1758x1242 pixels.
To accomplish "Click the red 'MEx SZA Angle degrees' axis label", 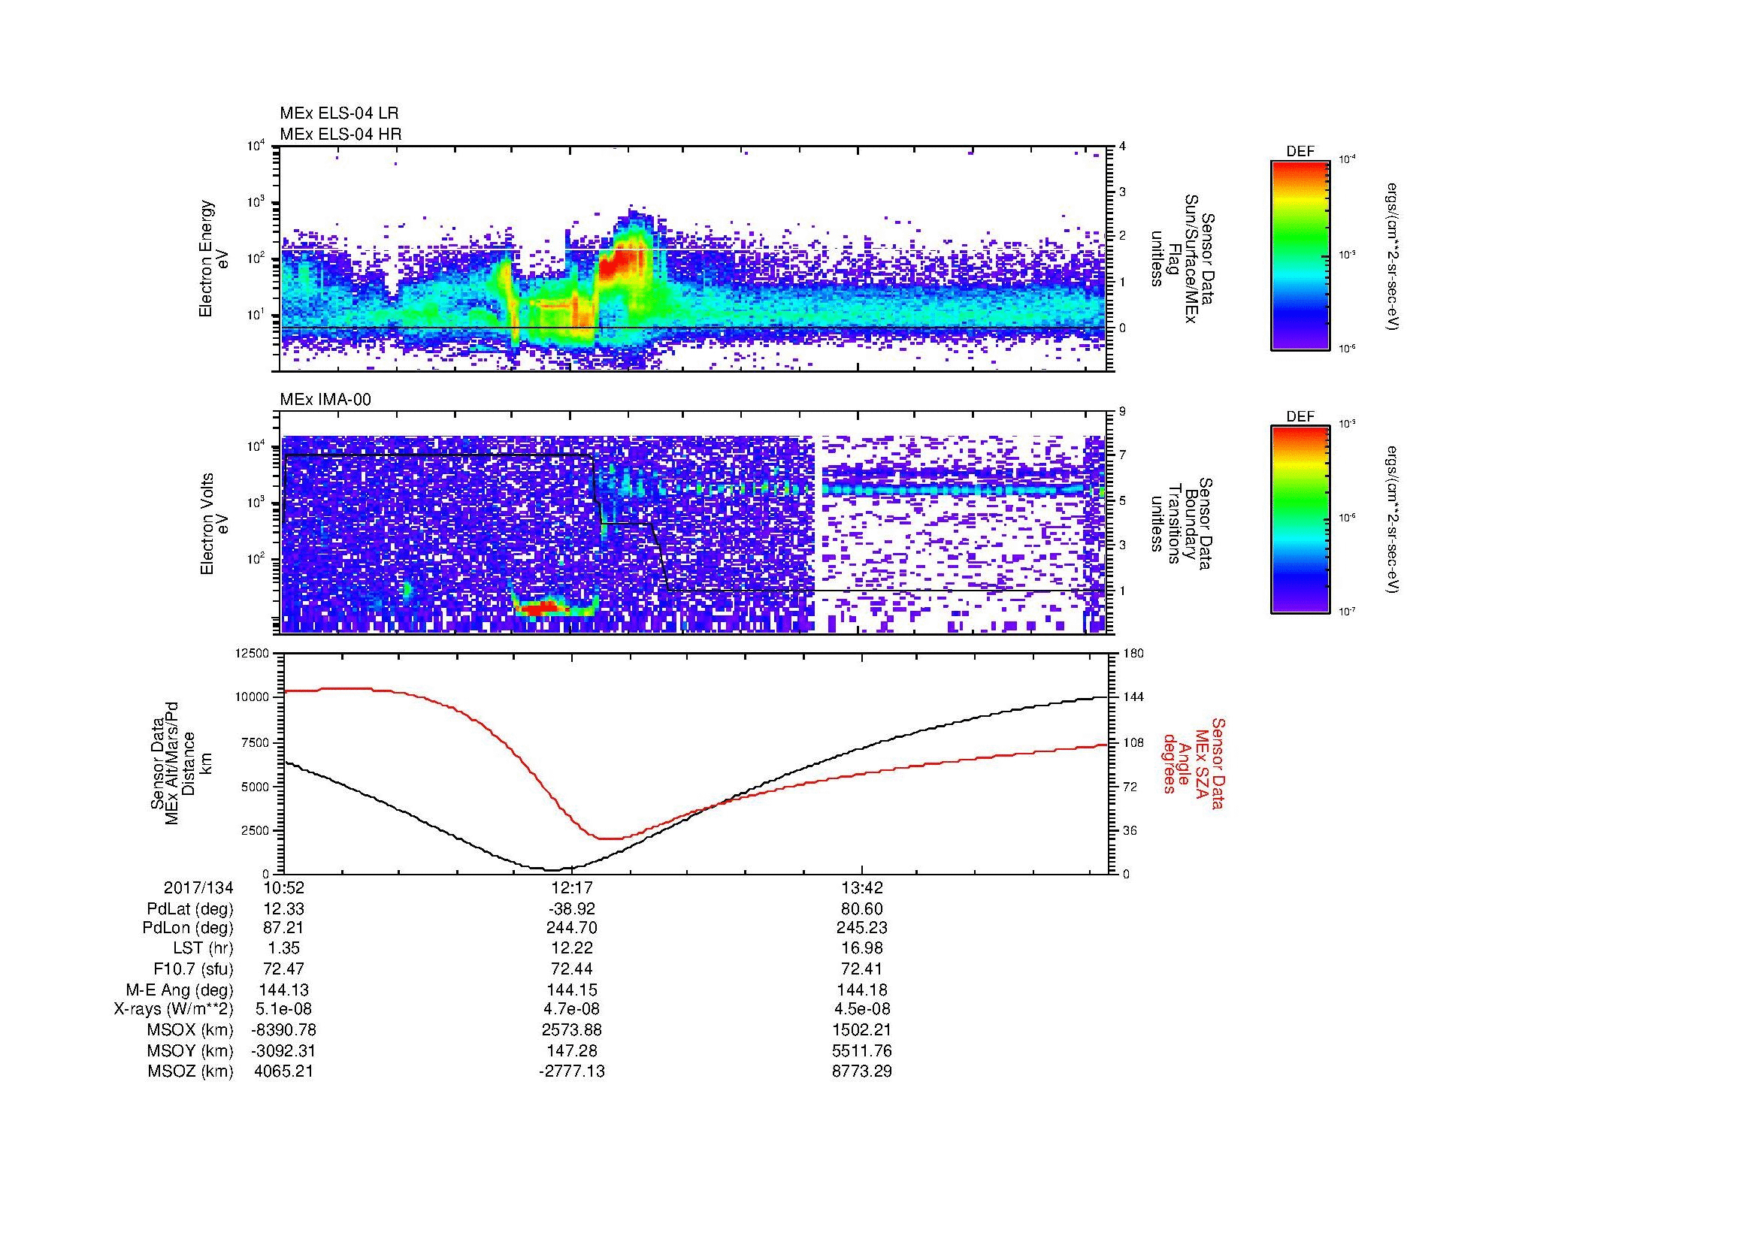I will click(x=1193, y=763).
